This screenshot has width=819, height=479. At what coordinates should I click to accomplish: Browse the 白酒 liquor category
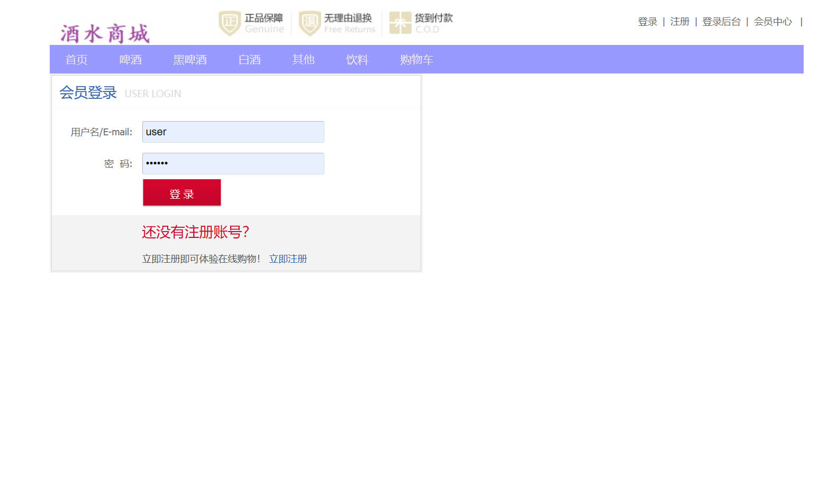(x=249, y=59)
